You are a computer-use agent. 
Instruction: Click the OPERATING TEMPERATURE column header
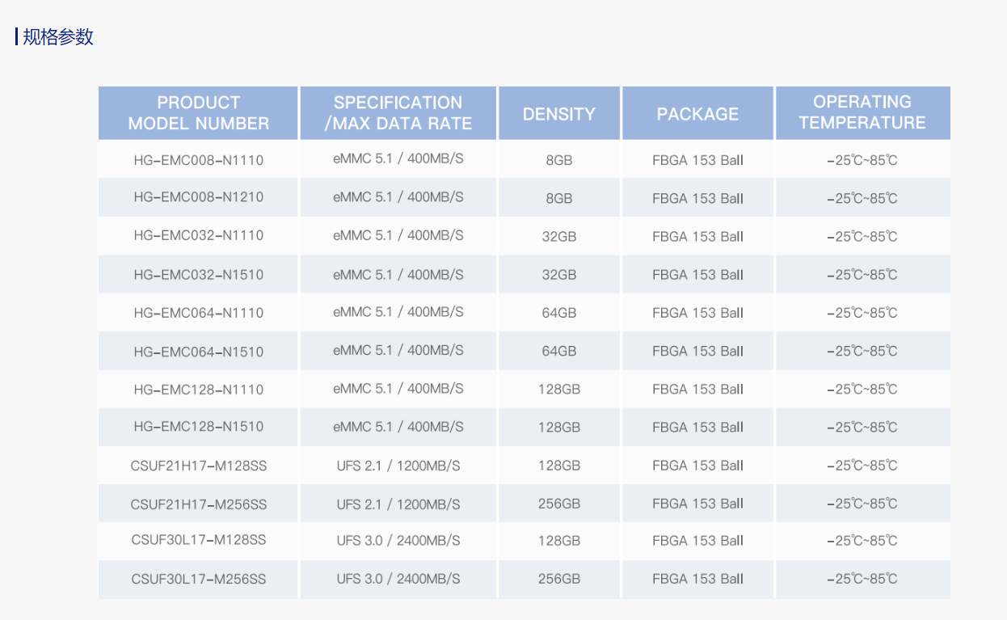(862, 112)
